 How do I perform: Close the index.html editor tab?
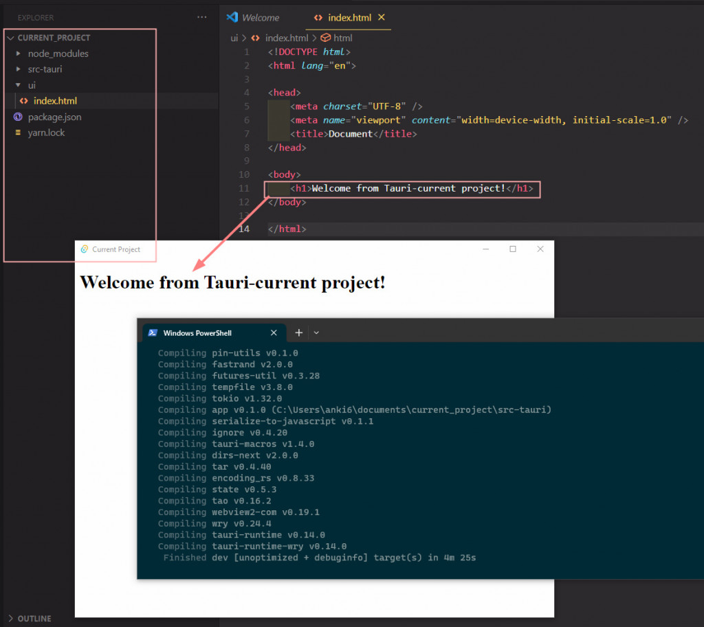click(381, 17)
